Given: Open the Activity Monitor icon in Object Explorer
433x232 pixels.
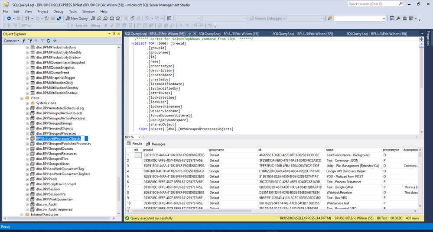Looking at the screenshot, I should pyautogui.click(x=55, y=41).
